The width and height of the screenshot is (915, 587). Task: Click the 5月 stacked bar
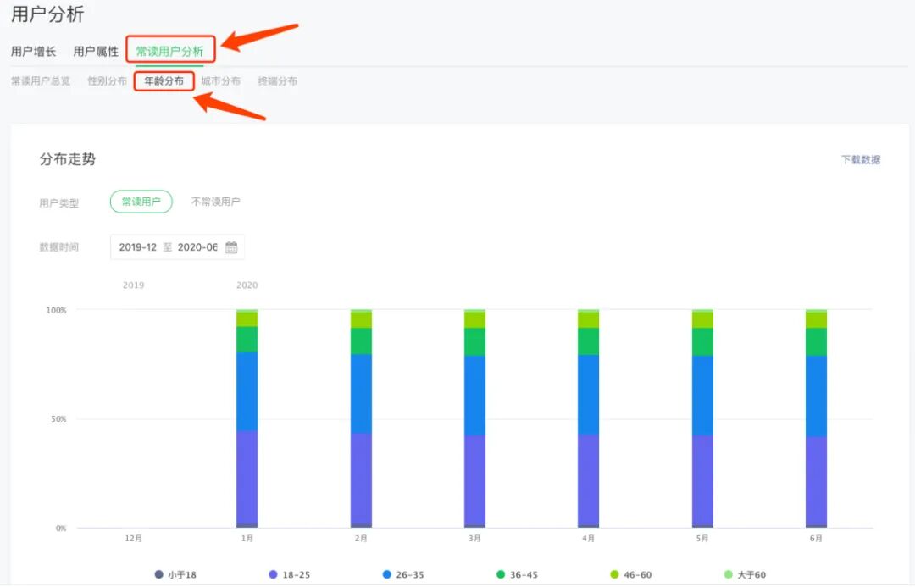[x=702, y=418]
